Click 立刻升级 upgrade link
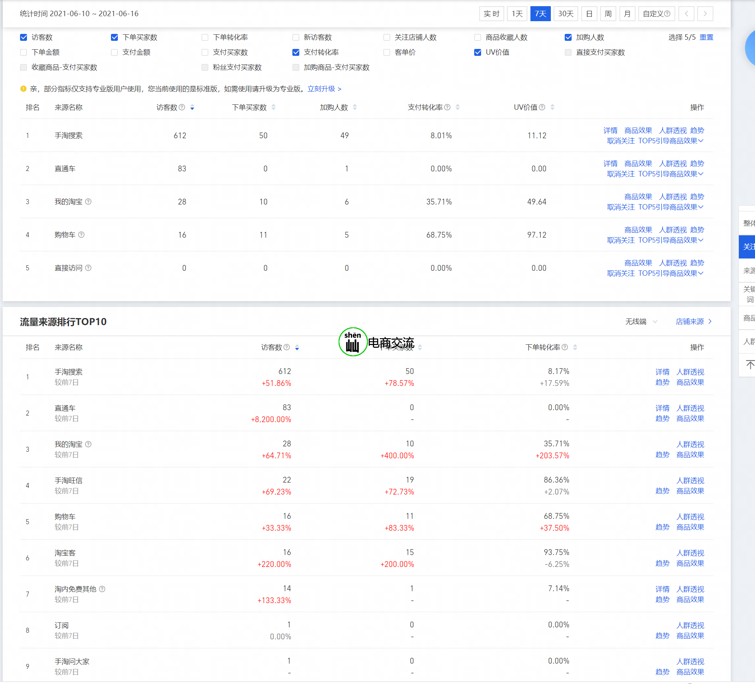755x684 pixels. pos(324,89)
